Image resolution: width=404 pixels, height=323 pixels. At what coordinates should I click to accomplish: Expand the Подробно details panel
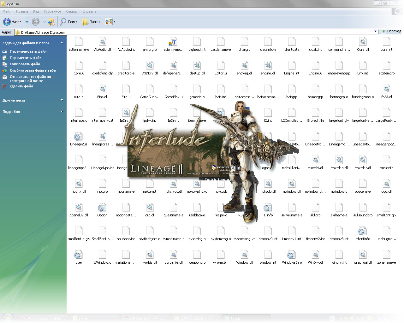click(62, 112)
